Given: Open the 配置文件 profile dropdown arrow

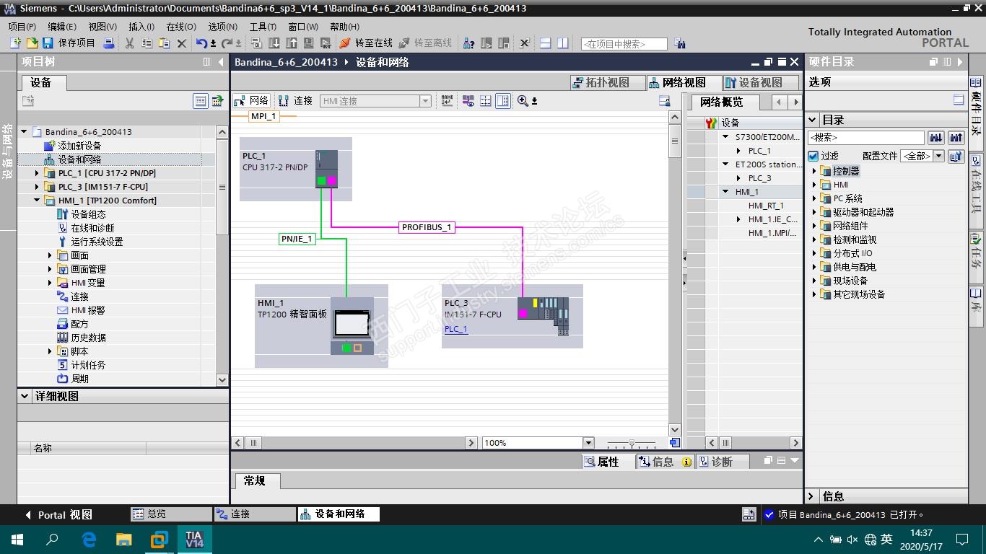Looking at the screenshot, I should pyautogui.click(x=938, y=156).
